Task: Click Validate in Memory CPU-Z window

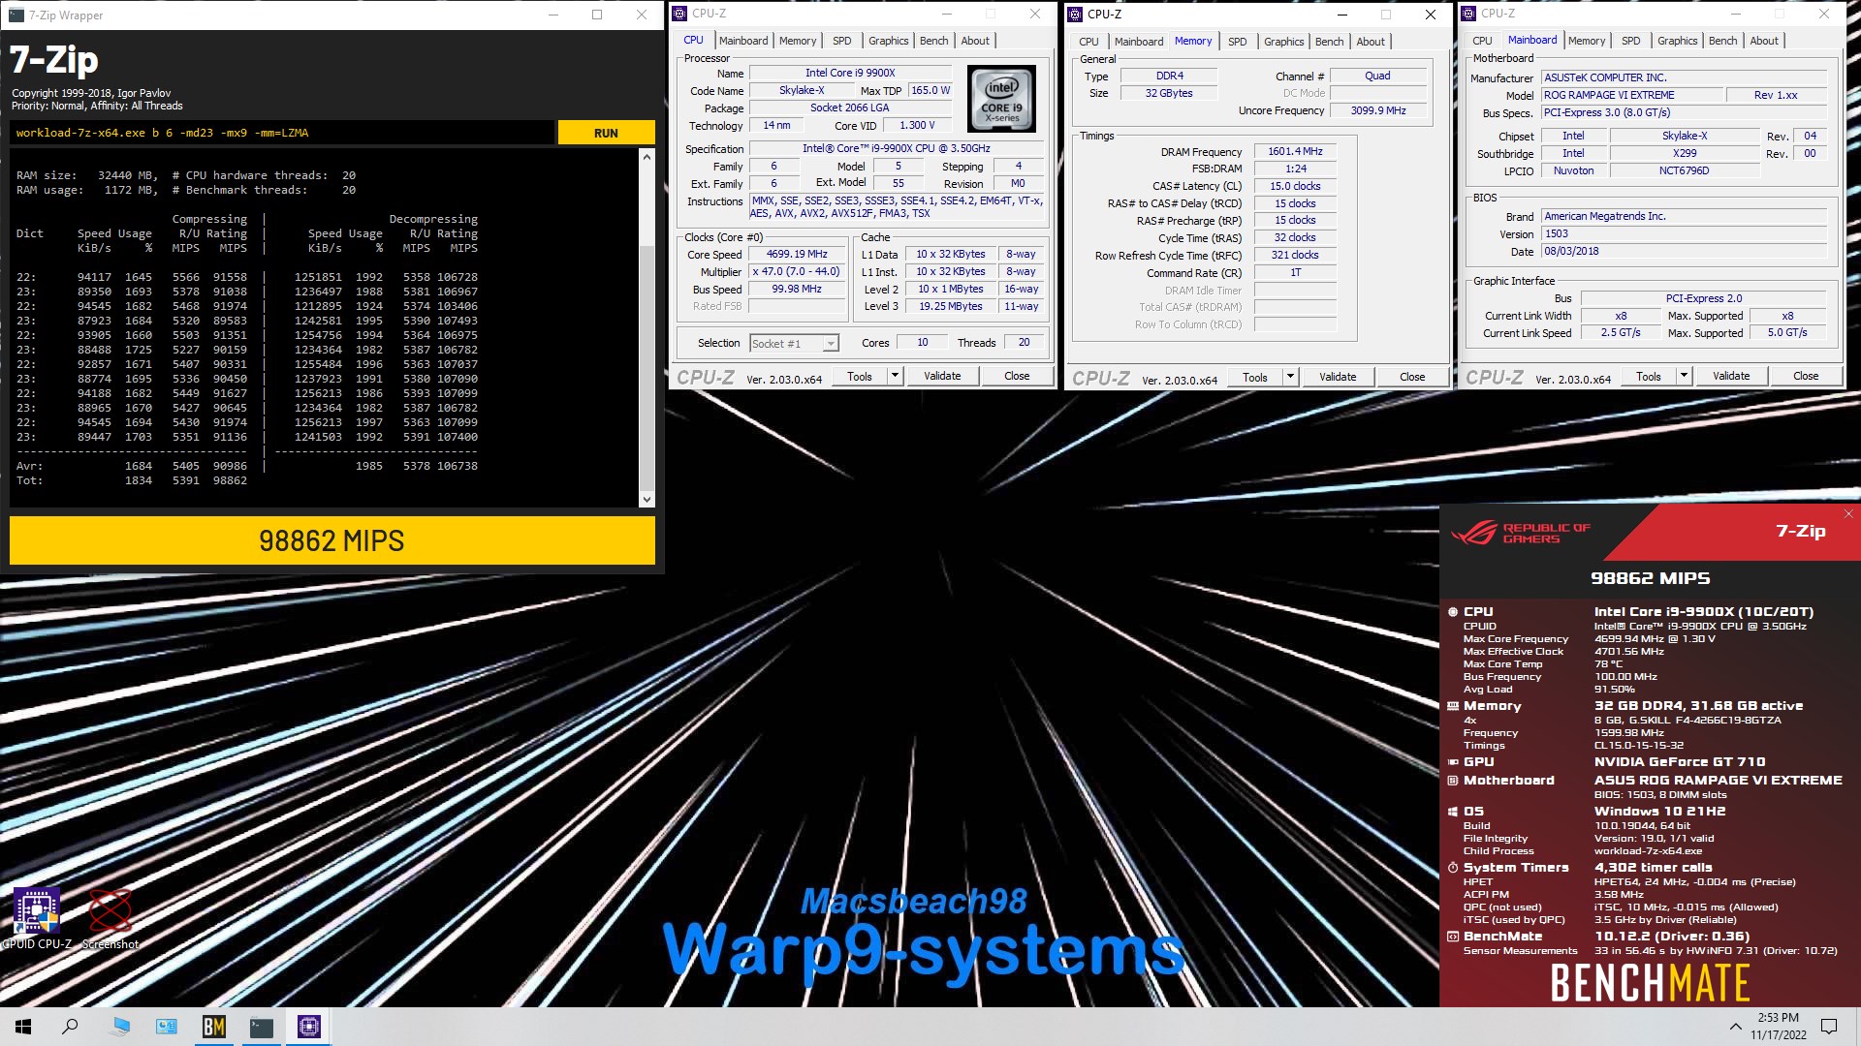Action: pyautogui.click(x=1338, y=377)
